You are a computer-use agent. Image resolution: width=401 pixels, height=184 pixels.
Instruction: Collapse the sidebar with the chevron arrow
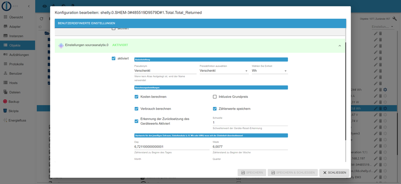29,6
